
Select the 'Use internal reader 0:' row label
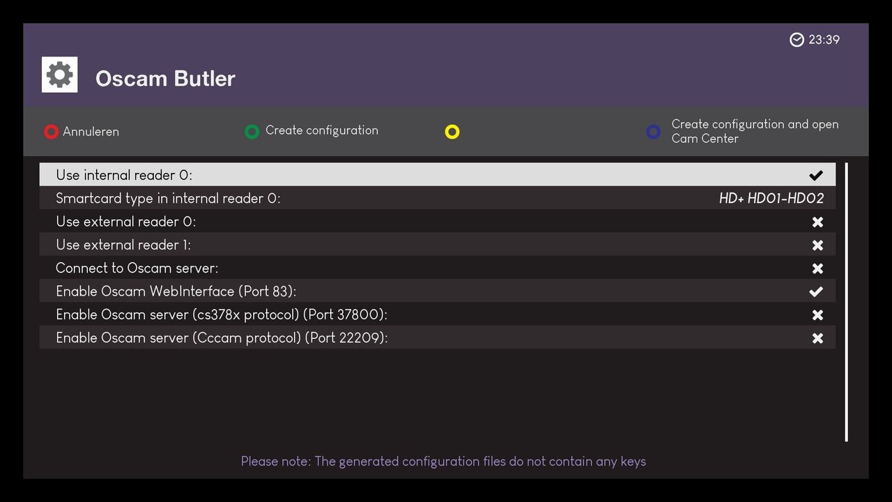click(124, 175)
